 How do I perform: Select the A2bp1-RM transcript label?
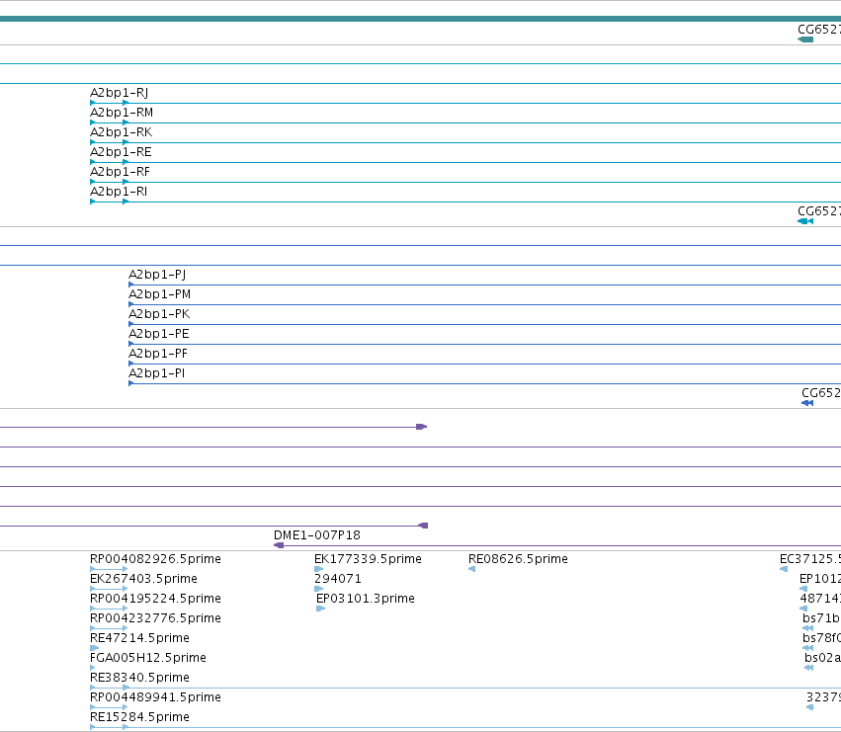pyautogui.click(x=122, y=113)
